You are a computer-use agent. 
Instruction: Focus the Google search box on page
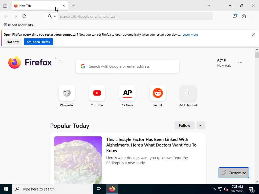pos(127,66)
